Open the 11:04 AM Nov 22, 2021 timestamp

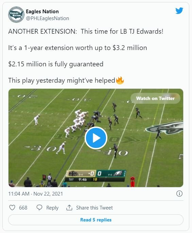35,194
